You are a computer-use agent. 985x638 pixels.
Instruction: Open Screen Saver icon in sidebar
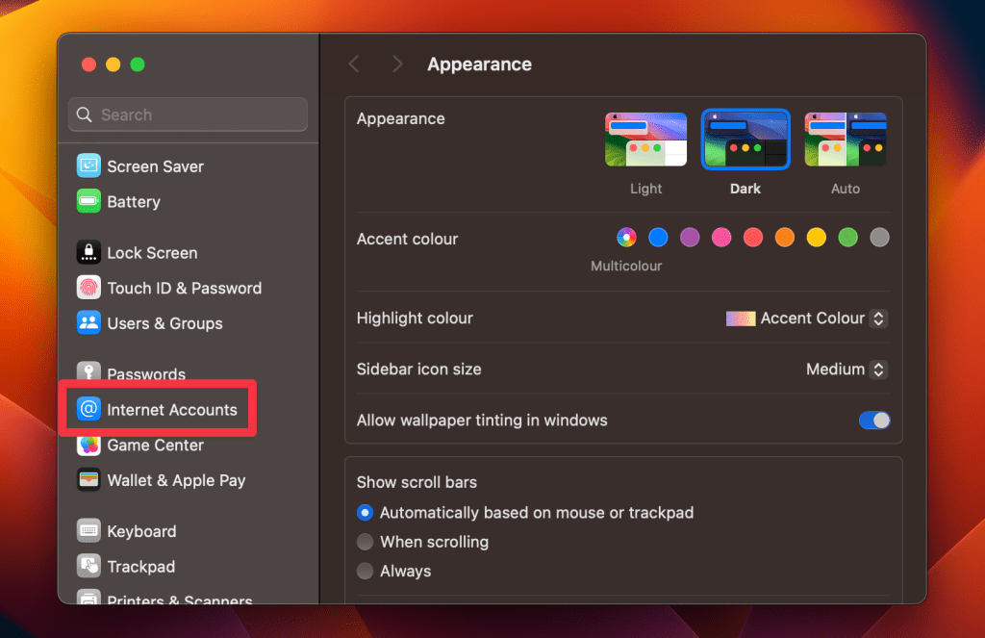pyautogui.click(x=88, y=166)
